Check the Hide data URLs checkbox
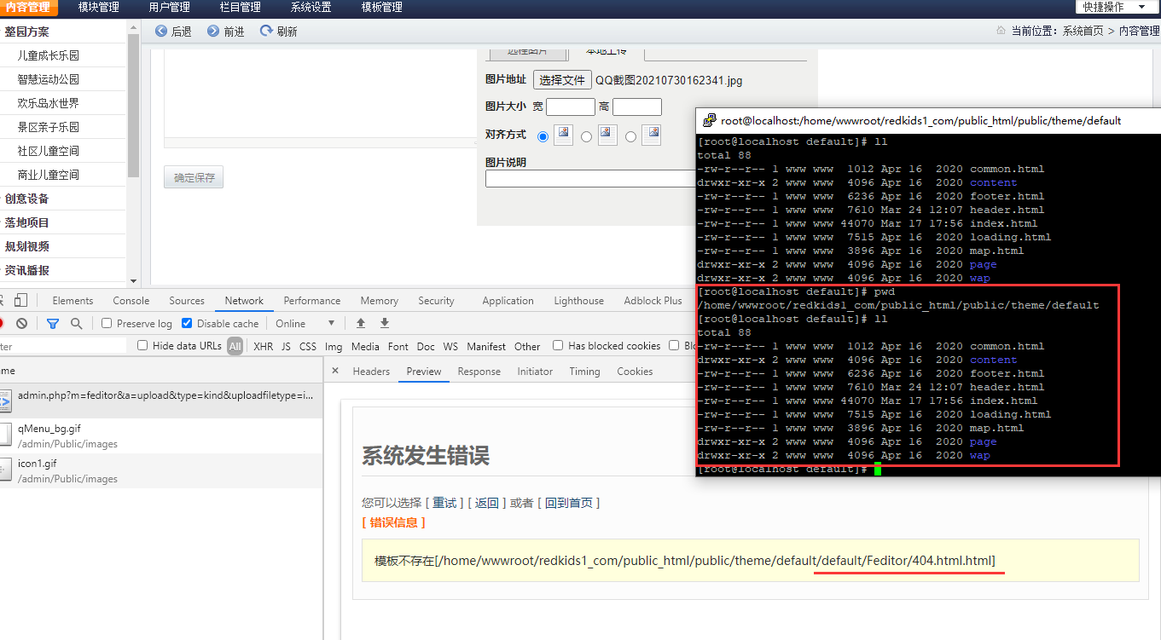 tap(142, 346)
